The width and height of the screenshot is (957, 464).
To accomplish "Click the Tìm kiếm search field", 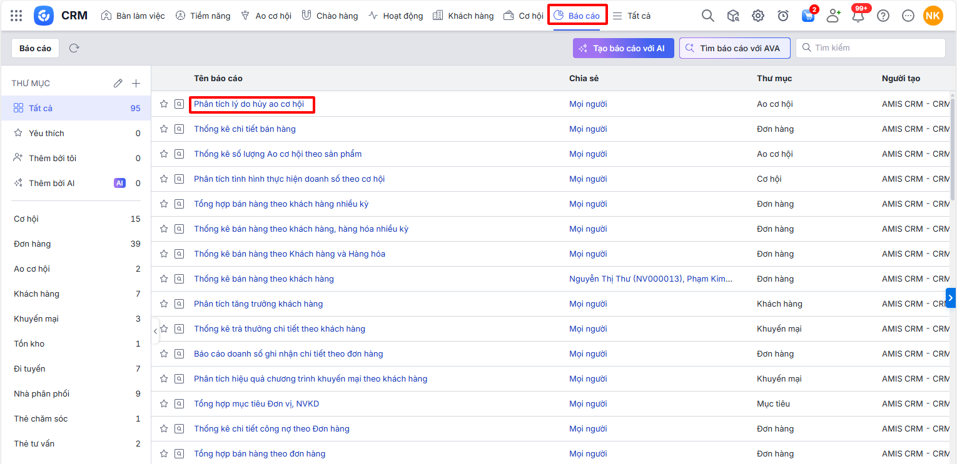I will point(876,48).
